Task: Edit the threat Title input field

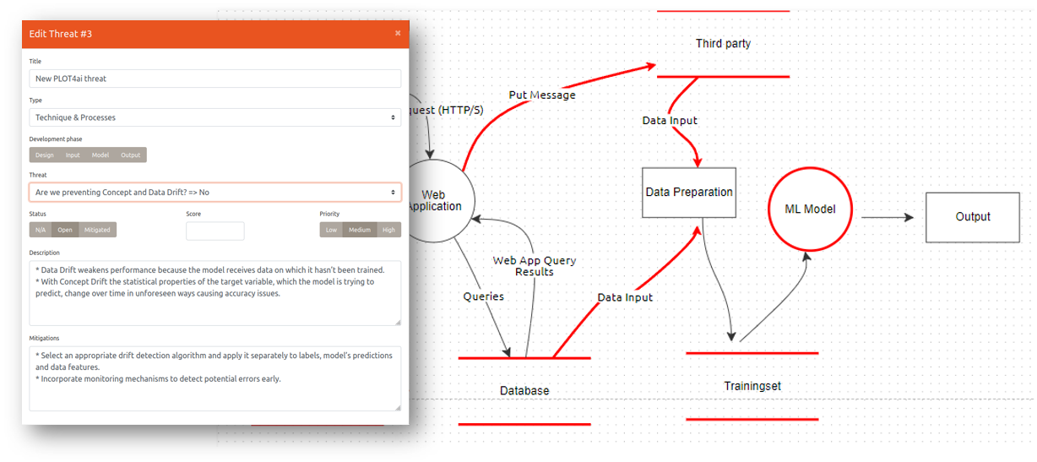Action: [x=215, y=79]
